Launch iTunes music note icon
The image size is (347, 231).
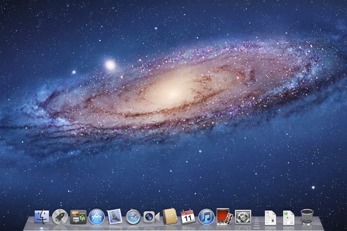[x=206, y=217]
